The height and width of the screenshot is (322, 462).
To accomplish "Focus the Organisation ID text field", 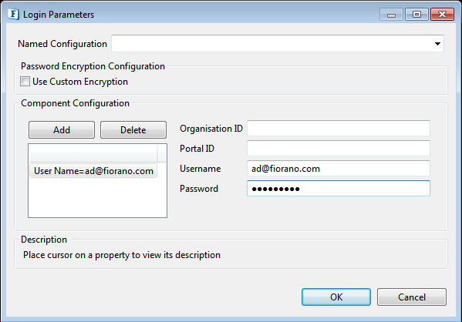I will (x=339, y=129).
